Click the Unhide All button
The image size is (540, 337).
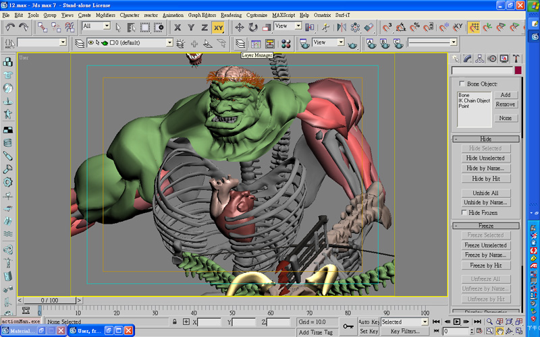(486, 193)
